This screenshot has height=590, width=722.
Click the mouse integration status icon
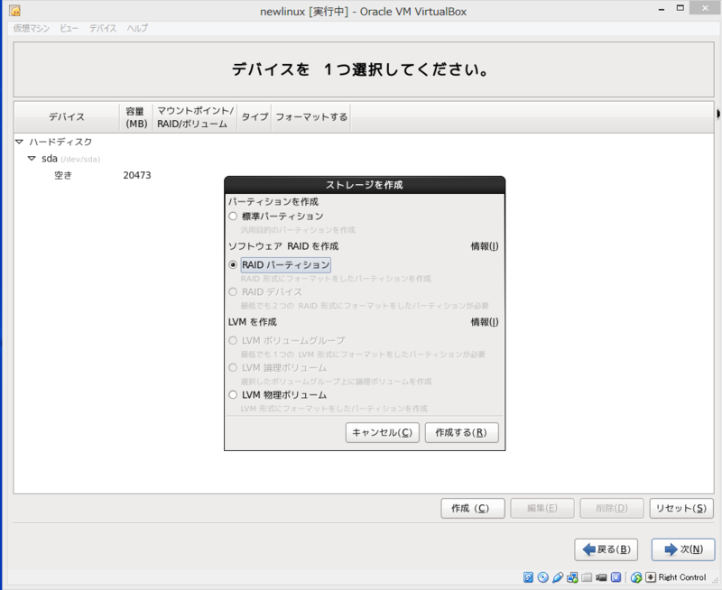(636, 577)
